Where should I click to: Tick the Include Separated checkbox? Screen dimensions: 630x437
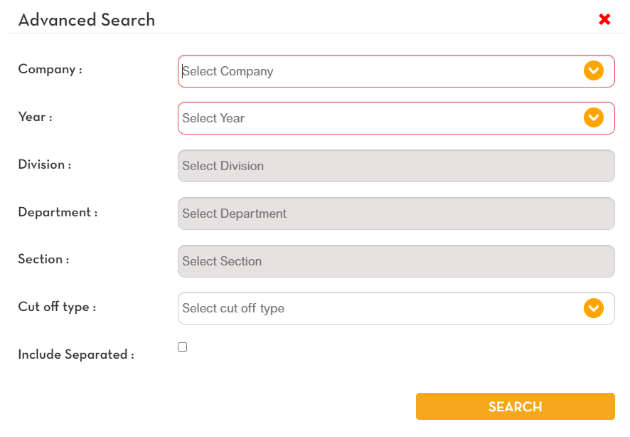183,347
